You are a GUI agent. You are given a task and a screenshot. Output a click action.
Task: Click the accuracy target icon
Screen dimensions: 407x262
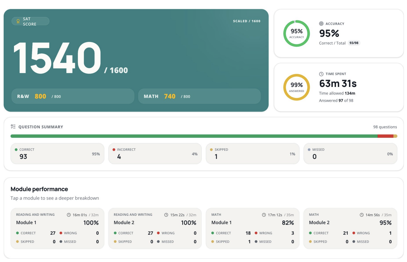(x=321, y=24)
